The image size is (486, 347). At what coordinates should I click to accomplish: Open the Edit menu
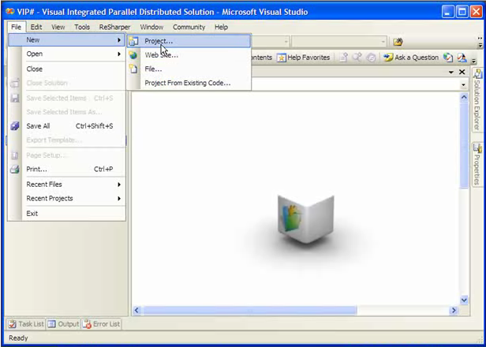36,28
